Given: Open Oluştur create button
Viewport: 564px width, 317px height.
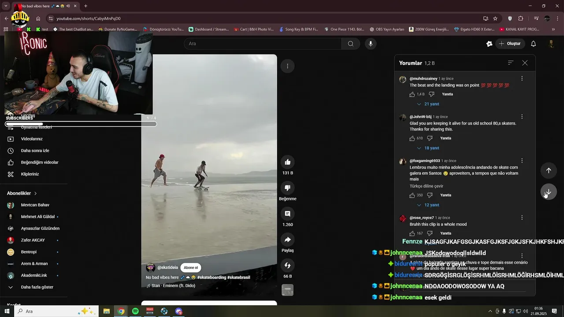Looking at the screenshot, I should click(x=510, y=44).
